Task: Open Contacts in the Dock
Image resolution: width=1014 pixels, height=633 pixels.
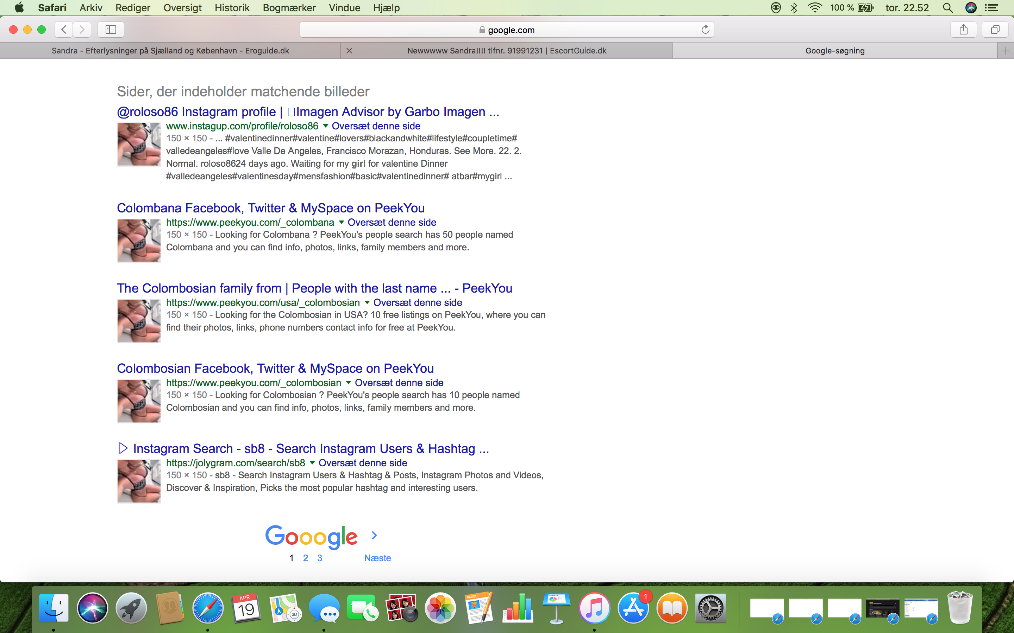Action: tap(170, 608)
